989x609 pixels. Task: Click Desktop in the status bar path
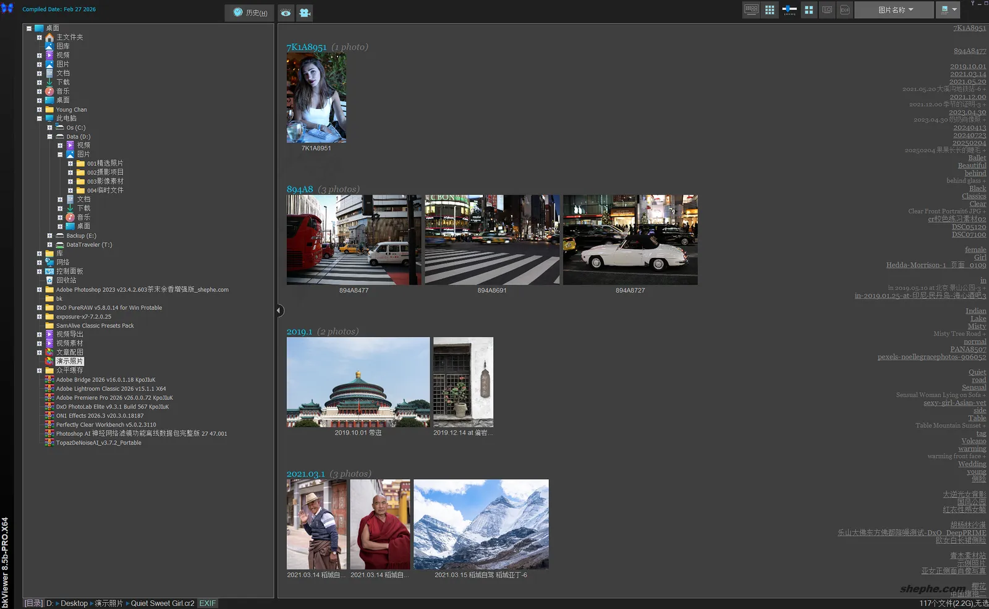tap(74, 603)
